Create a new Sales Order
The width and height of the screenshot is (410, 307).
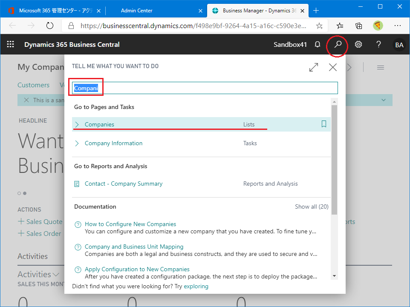coord(39,233)
